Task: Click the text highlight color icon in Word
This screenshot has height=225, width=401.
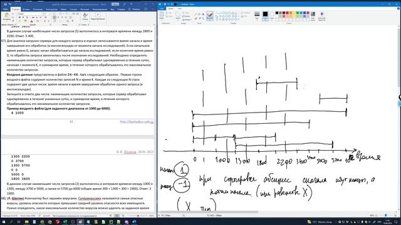Action: pyautogui.click(x=25, y=21)
